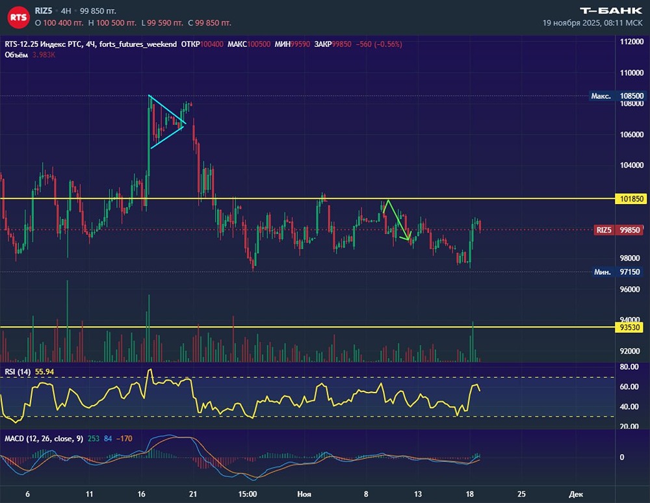Click the MACD value 253
The height and width of the screenshot is (503, 650).
[x=93, y=439]
